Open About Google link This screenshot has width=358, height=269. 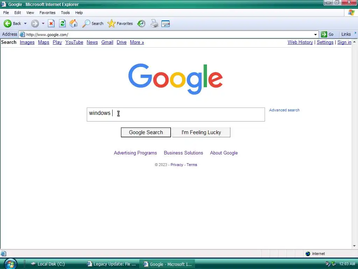(x=224, y=153)
